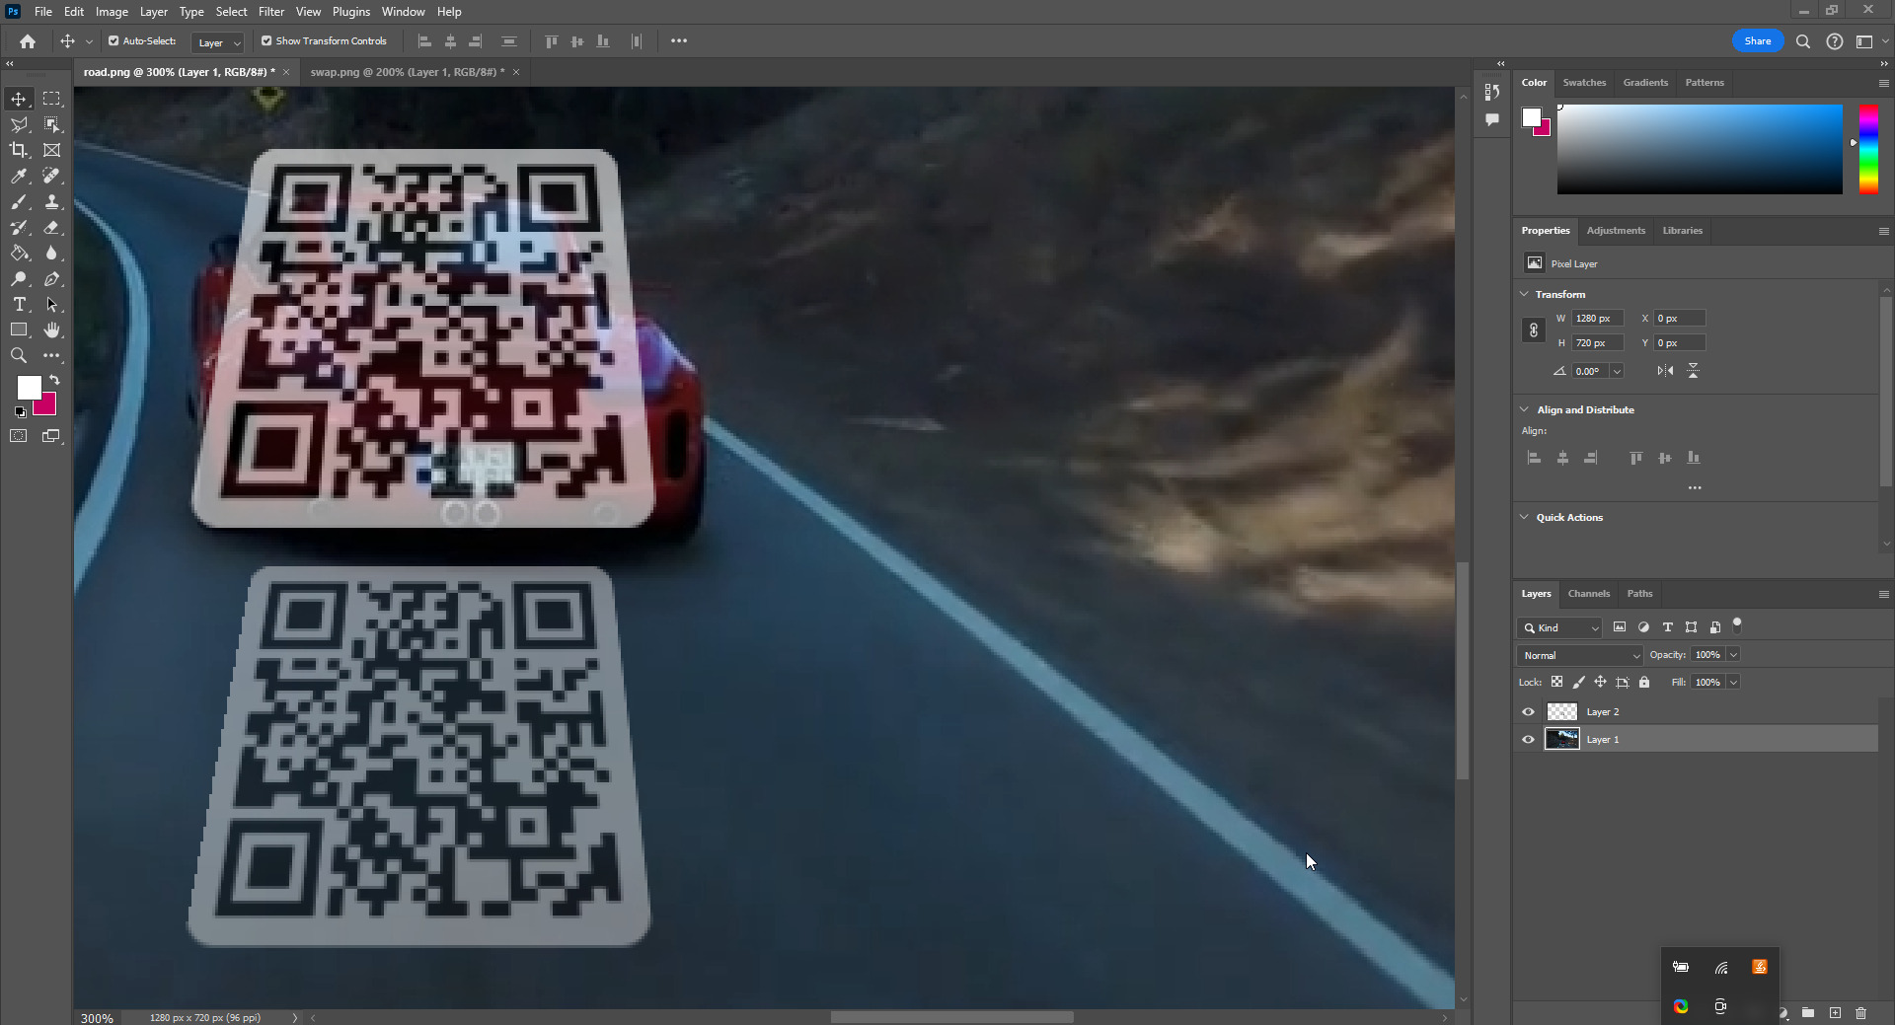Show more align options in Properties
Viewport: 1895px width, 1025px height.
pos(1695,487)
